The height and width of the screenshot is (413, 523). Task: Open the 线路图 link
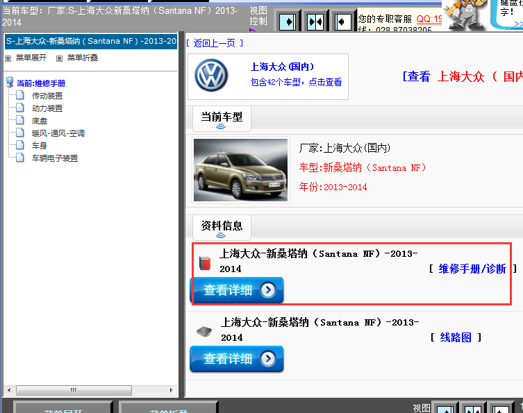tap(456, 337)
